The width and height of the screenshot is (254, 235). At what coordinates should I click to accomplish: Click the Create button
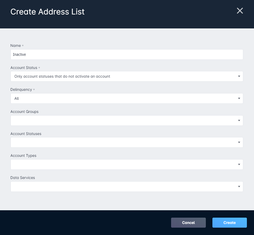click(230, 223)
